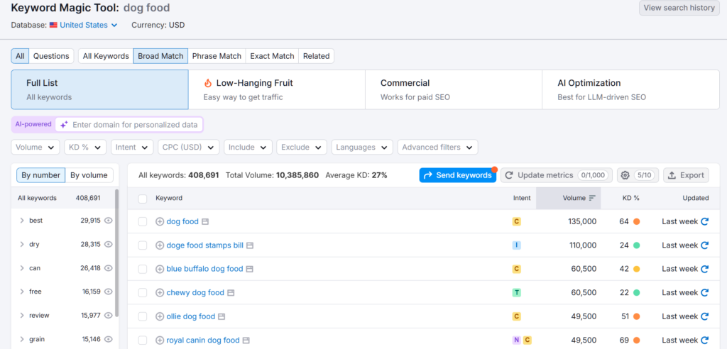Add 'chewy dog food' with plus icon
Screen dimensions: 727x349
[x=160, y=292]
